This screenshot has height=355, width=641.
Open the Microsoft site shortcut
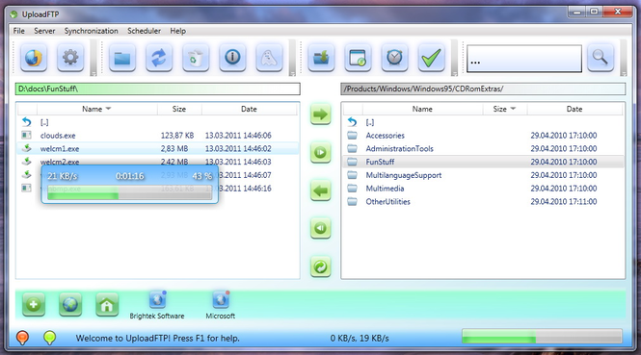(221, 305)
